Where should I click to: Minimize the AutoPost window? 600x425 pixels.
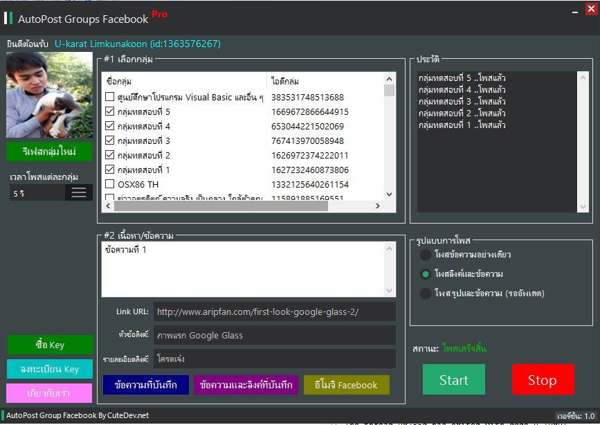575,12
